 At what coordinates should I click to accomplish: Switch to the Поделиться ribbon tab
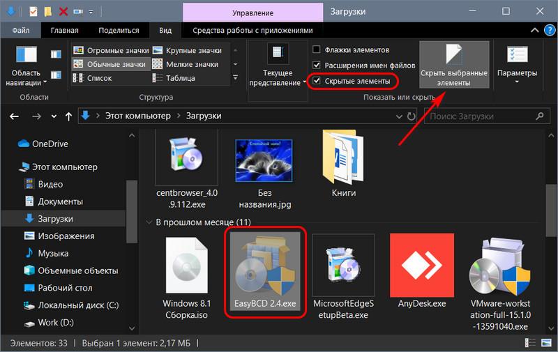[x=119, y=30]
